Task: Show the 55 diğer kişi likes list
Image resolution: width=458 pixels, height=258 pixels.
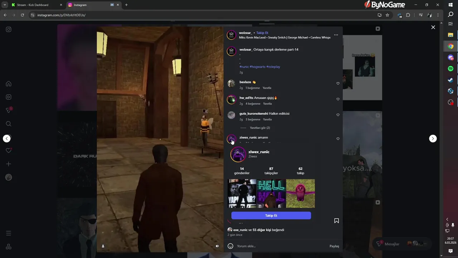Action: click(x=262, y=230)
